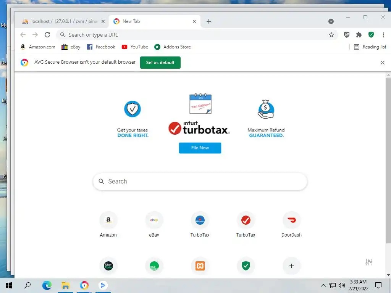Open the H&R Block shortcut tile
391x293 pixels.
point(154,266)
